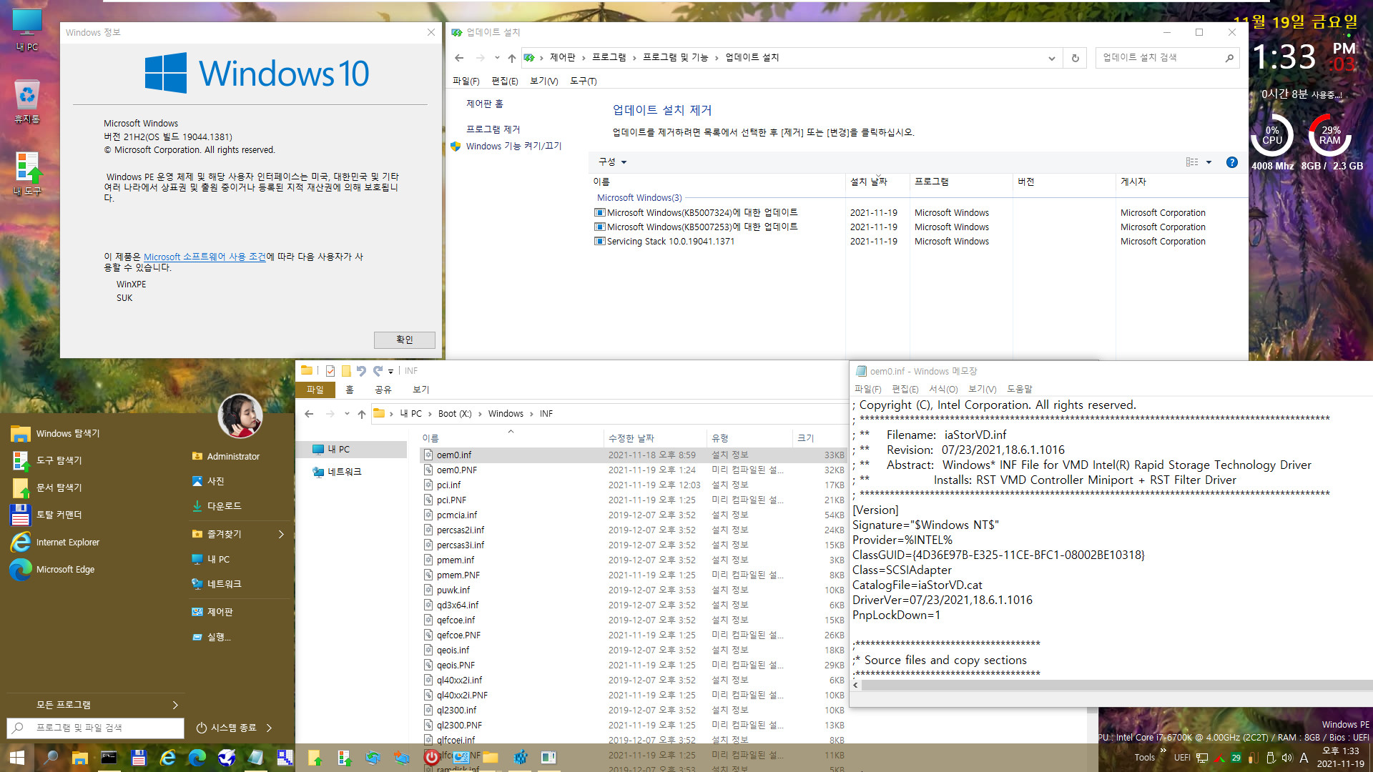Expand 시스템 종료 options arrow
1373x772 pixels.
coord(269,728)
